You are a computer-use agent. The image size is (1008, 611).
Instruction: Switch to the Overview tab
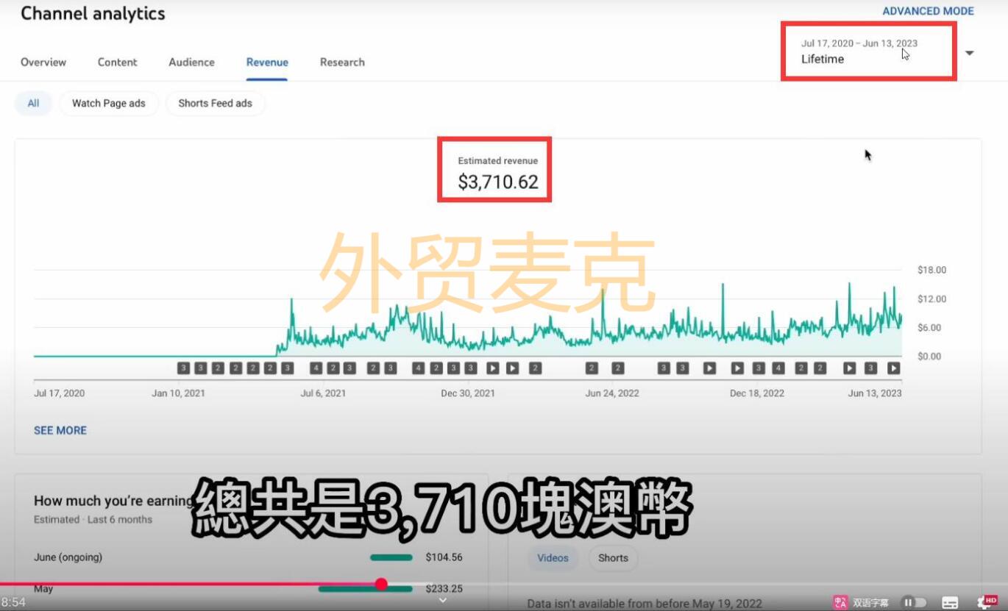tap(43, 62)
